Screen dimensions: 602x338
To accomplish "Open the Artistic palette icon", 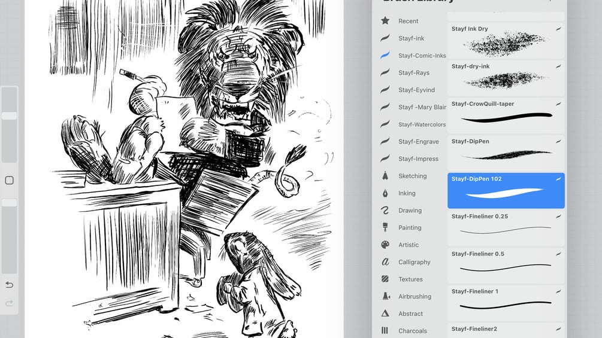I will [385, 245].
